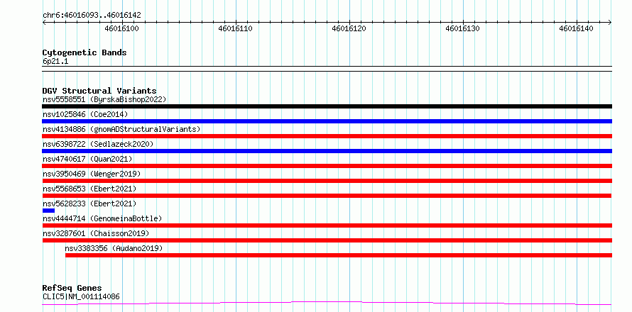Click the RefSeq Genes track heading
Viewport: 632px width, 312px height.
pyautogui.click(x=72, y=289)
